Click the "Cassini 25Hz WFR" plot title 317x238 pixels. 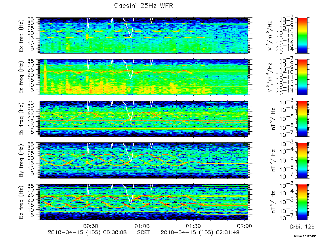(x=143, y=6)
